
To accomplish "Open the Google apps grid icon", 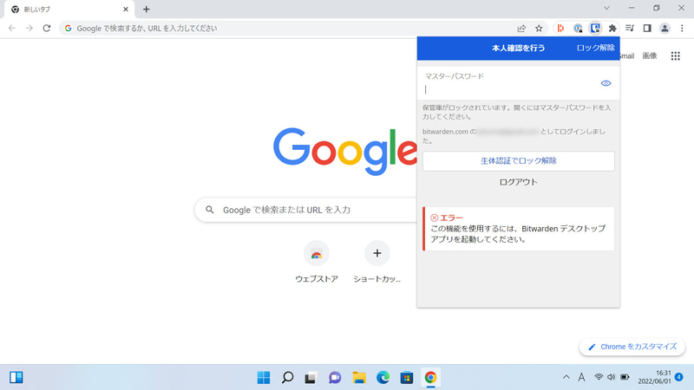I will pos(676,55).
